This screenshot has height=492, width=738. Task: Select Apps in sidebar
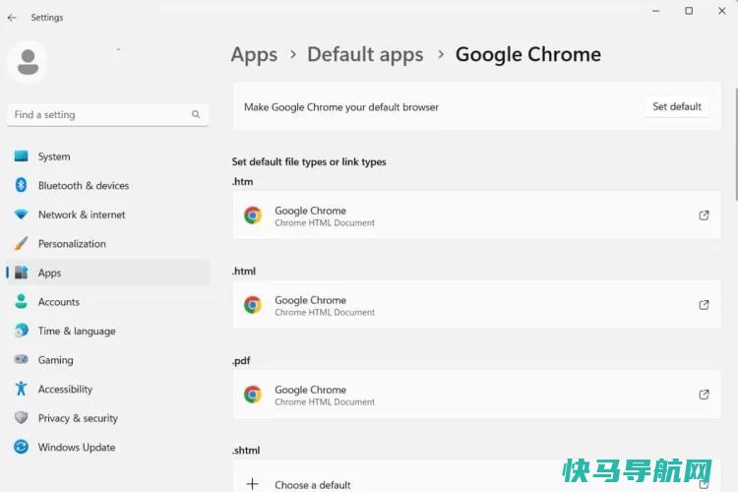(x=108, y=273)
